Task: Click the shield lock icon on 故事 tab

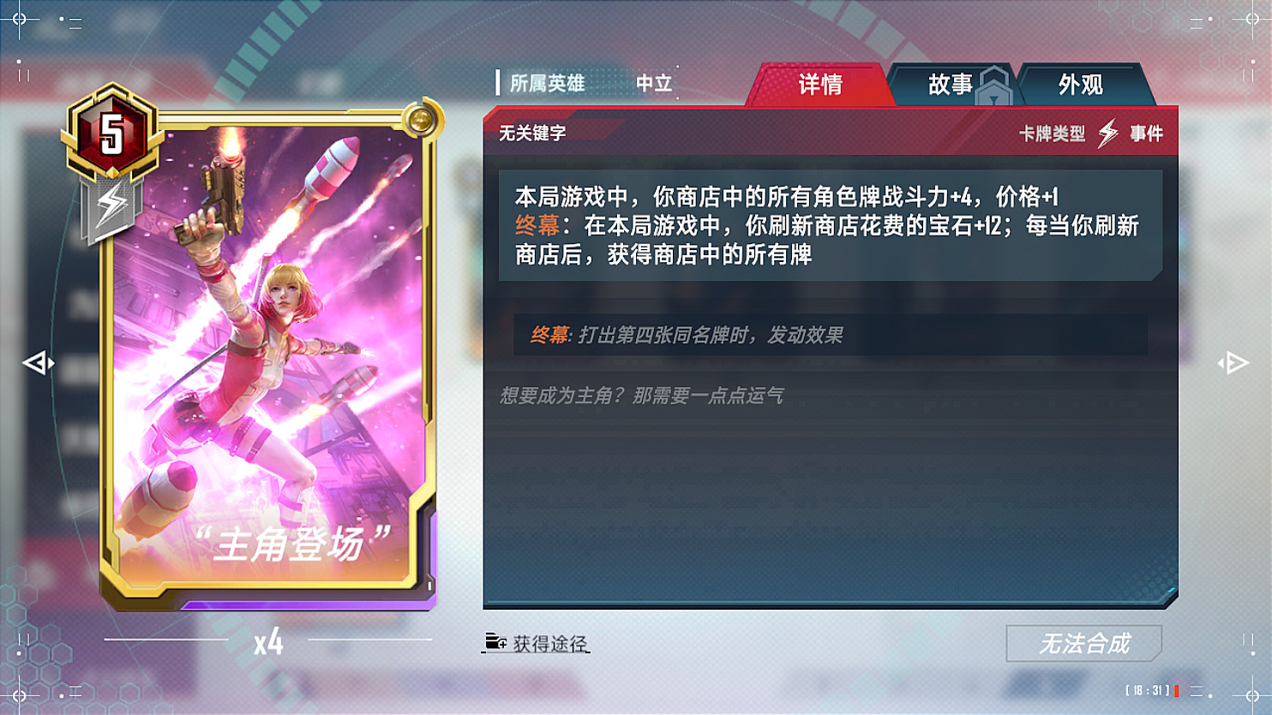Action: pyautogui.click(x=994, y=86)
